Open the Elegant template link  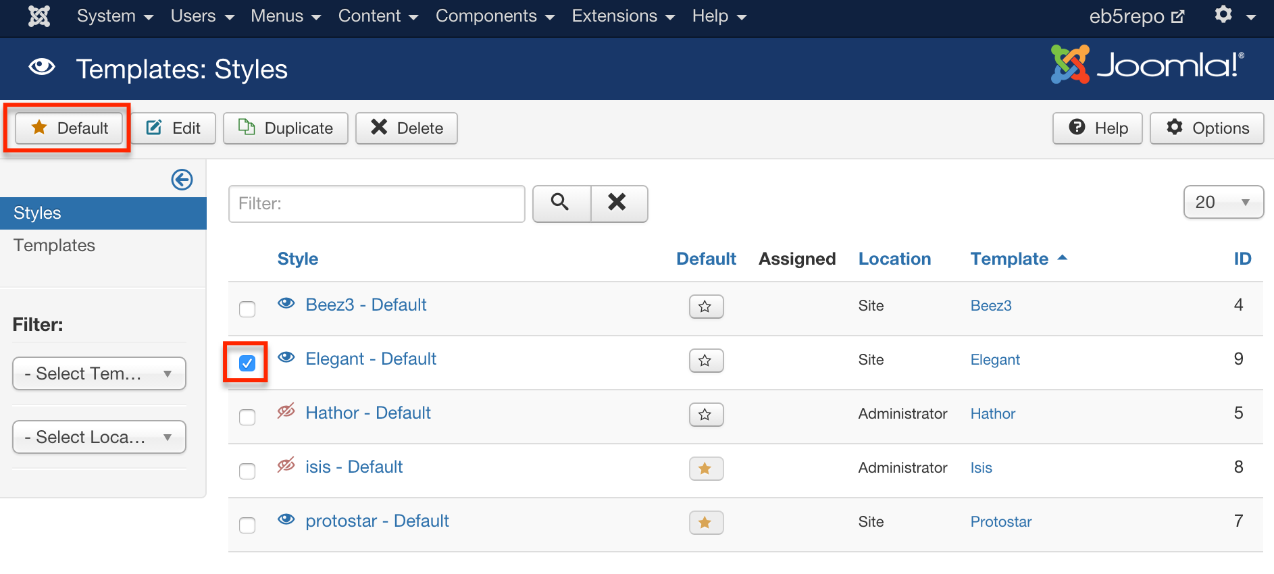pyautogui.click(x=995, y=359)
